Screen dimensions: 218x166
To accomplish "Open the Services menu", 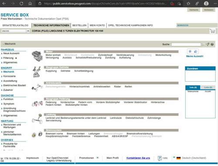I will click(x=183, y=25).
